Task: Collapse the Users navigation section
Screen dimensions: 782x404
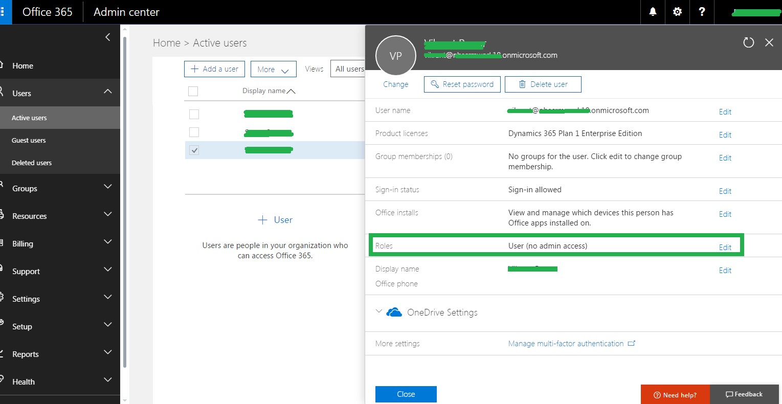Action: coord(107,92)
